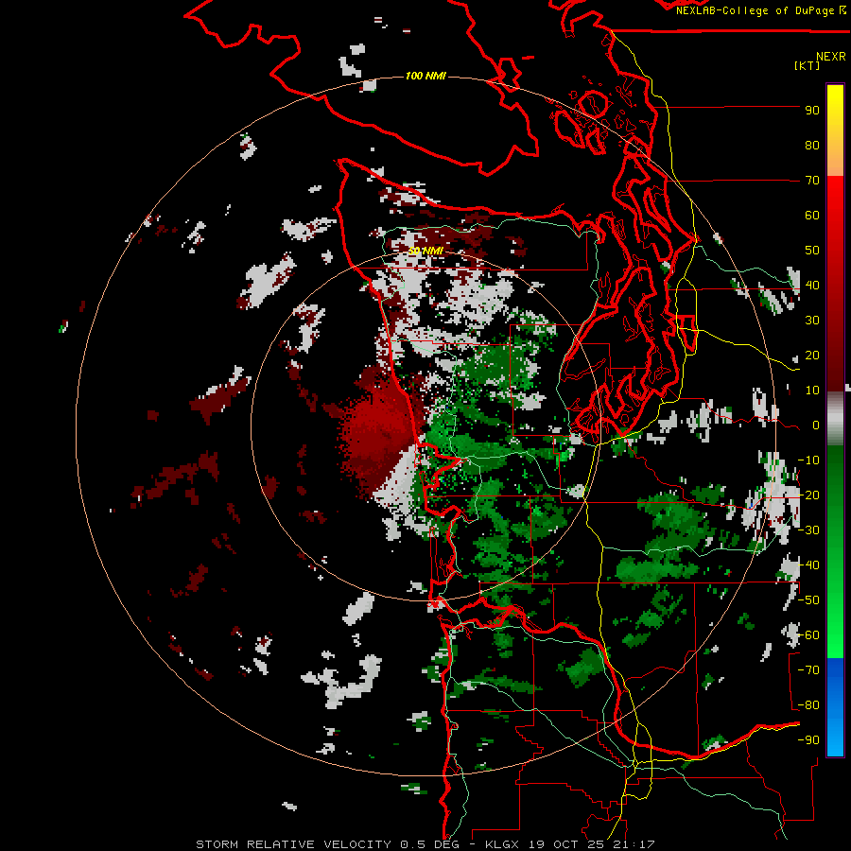Click the 70 value on velocity scale
Viewport: 851px width, 851px height.
pyautogui.click(x=812, y=181)
